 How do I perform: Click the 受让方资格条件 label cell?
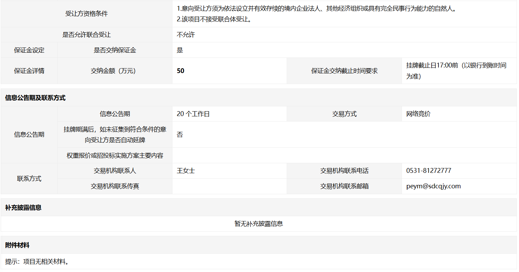(x=86, y=14)
